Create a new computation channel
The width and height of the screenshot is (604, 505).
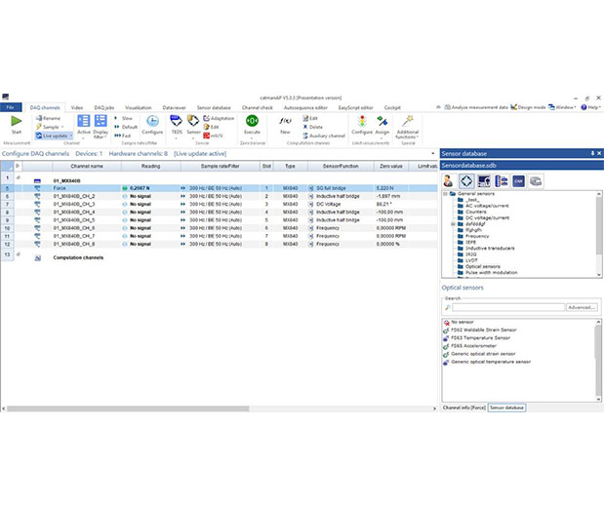click(x=285, y=121)
